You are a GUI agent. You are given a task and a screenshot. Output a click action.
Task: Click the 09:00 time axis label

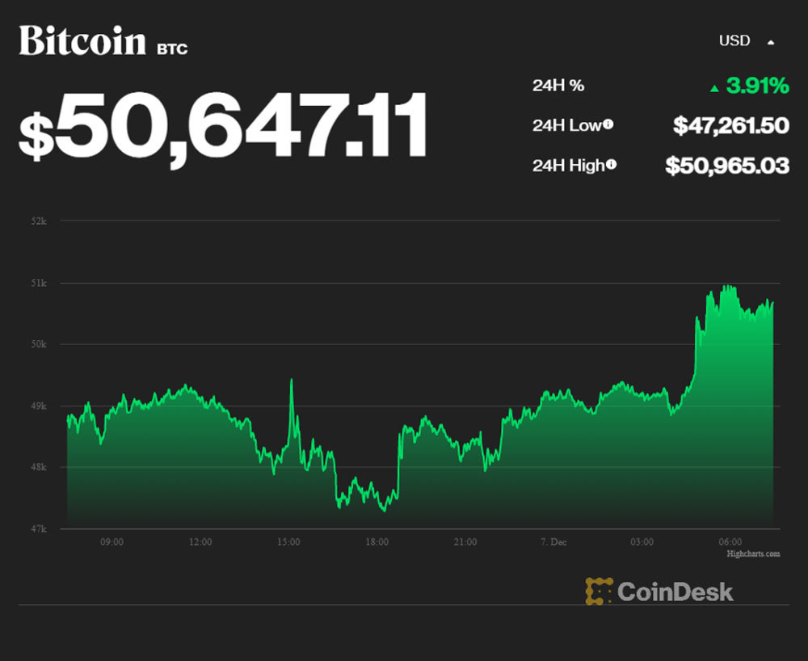(x=112, y=541)
